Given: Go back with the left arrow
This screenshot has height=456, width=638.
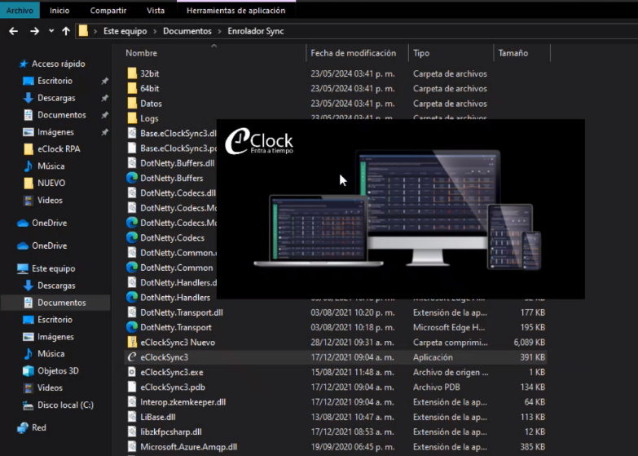Looking at the screenshot, I should click(x=13, y=31).
